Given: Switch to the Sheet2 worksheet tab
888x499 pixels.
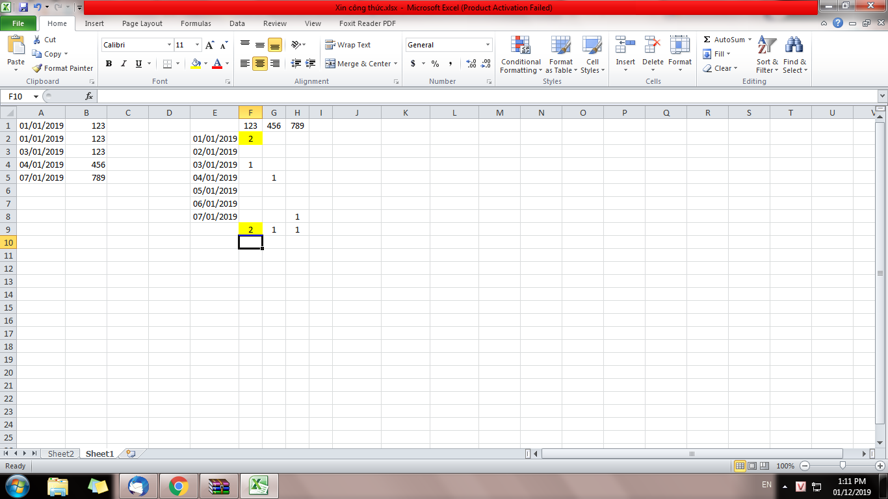Looking at the screenshot, I should pyautogui.click(x=60, y=454).
